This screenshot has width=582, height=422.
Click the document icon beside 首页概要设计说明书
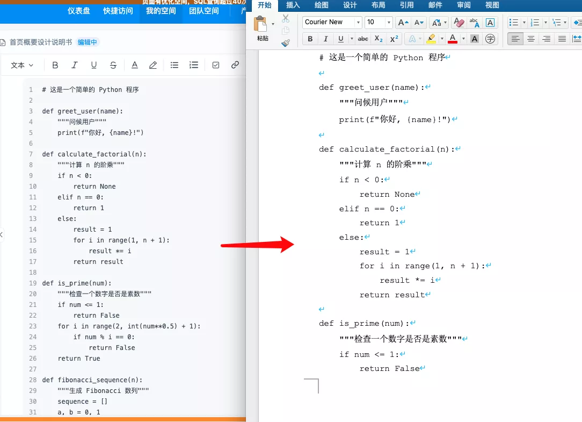point(3,42)
